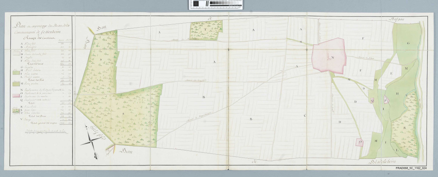Click the pink swatch in the legend
438x177 pixels.
coord(16,96)
